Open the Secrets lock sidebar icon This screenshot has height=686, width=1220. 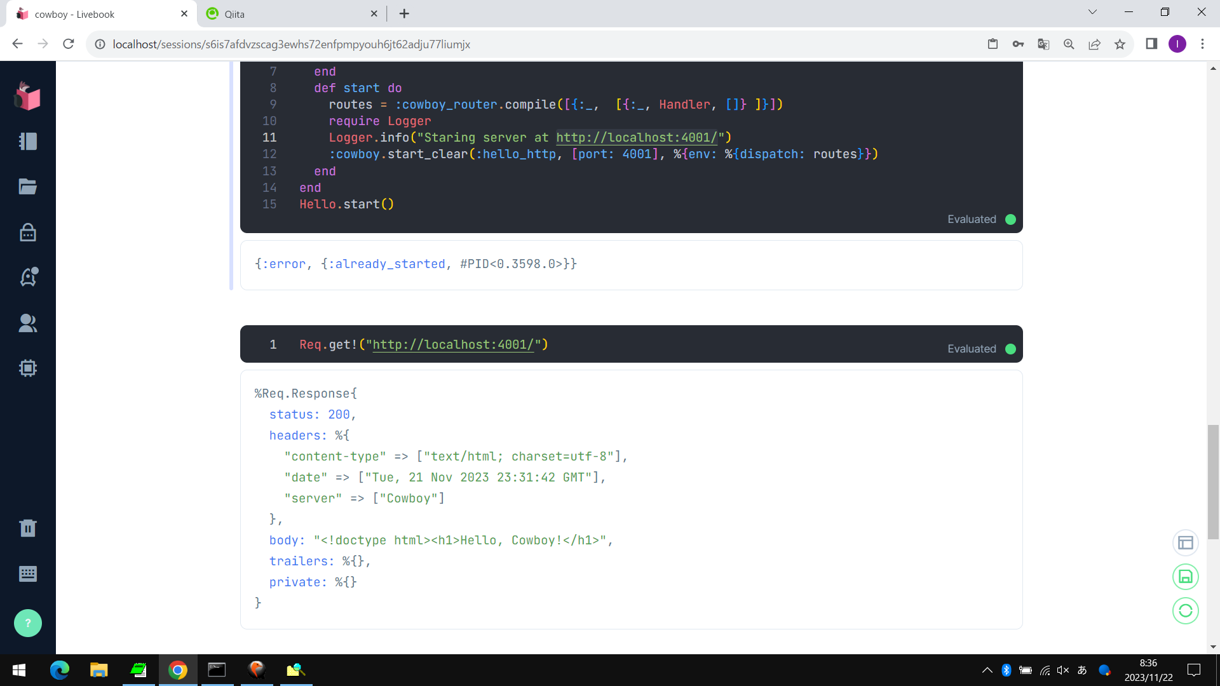(27, 232)
